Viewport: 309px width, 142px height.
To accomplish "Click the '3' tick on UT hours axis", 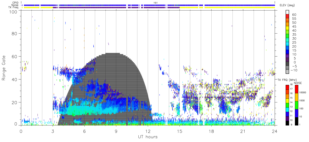I will [x=53, y=131].
